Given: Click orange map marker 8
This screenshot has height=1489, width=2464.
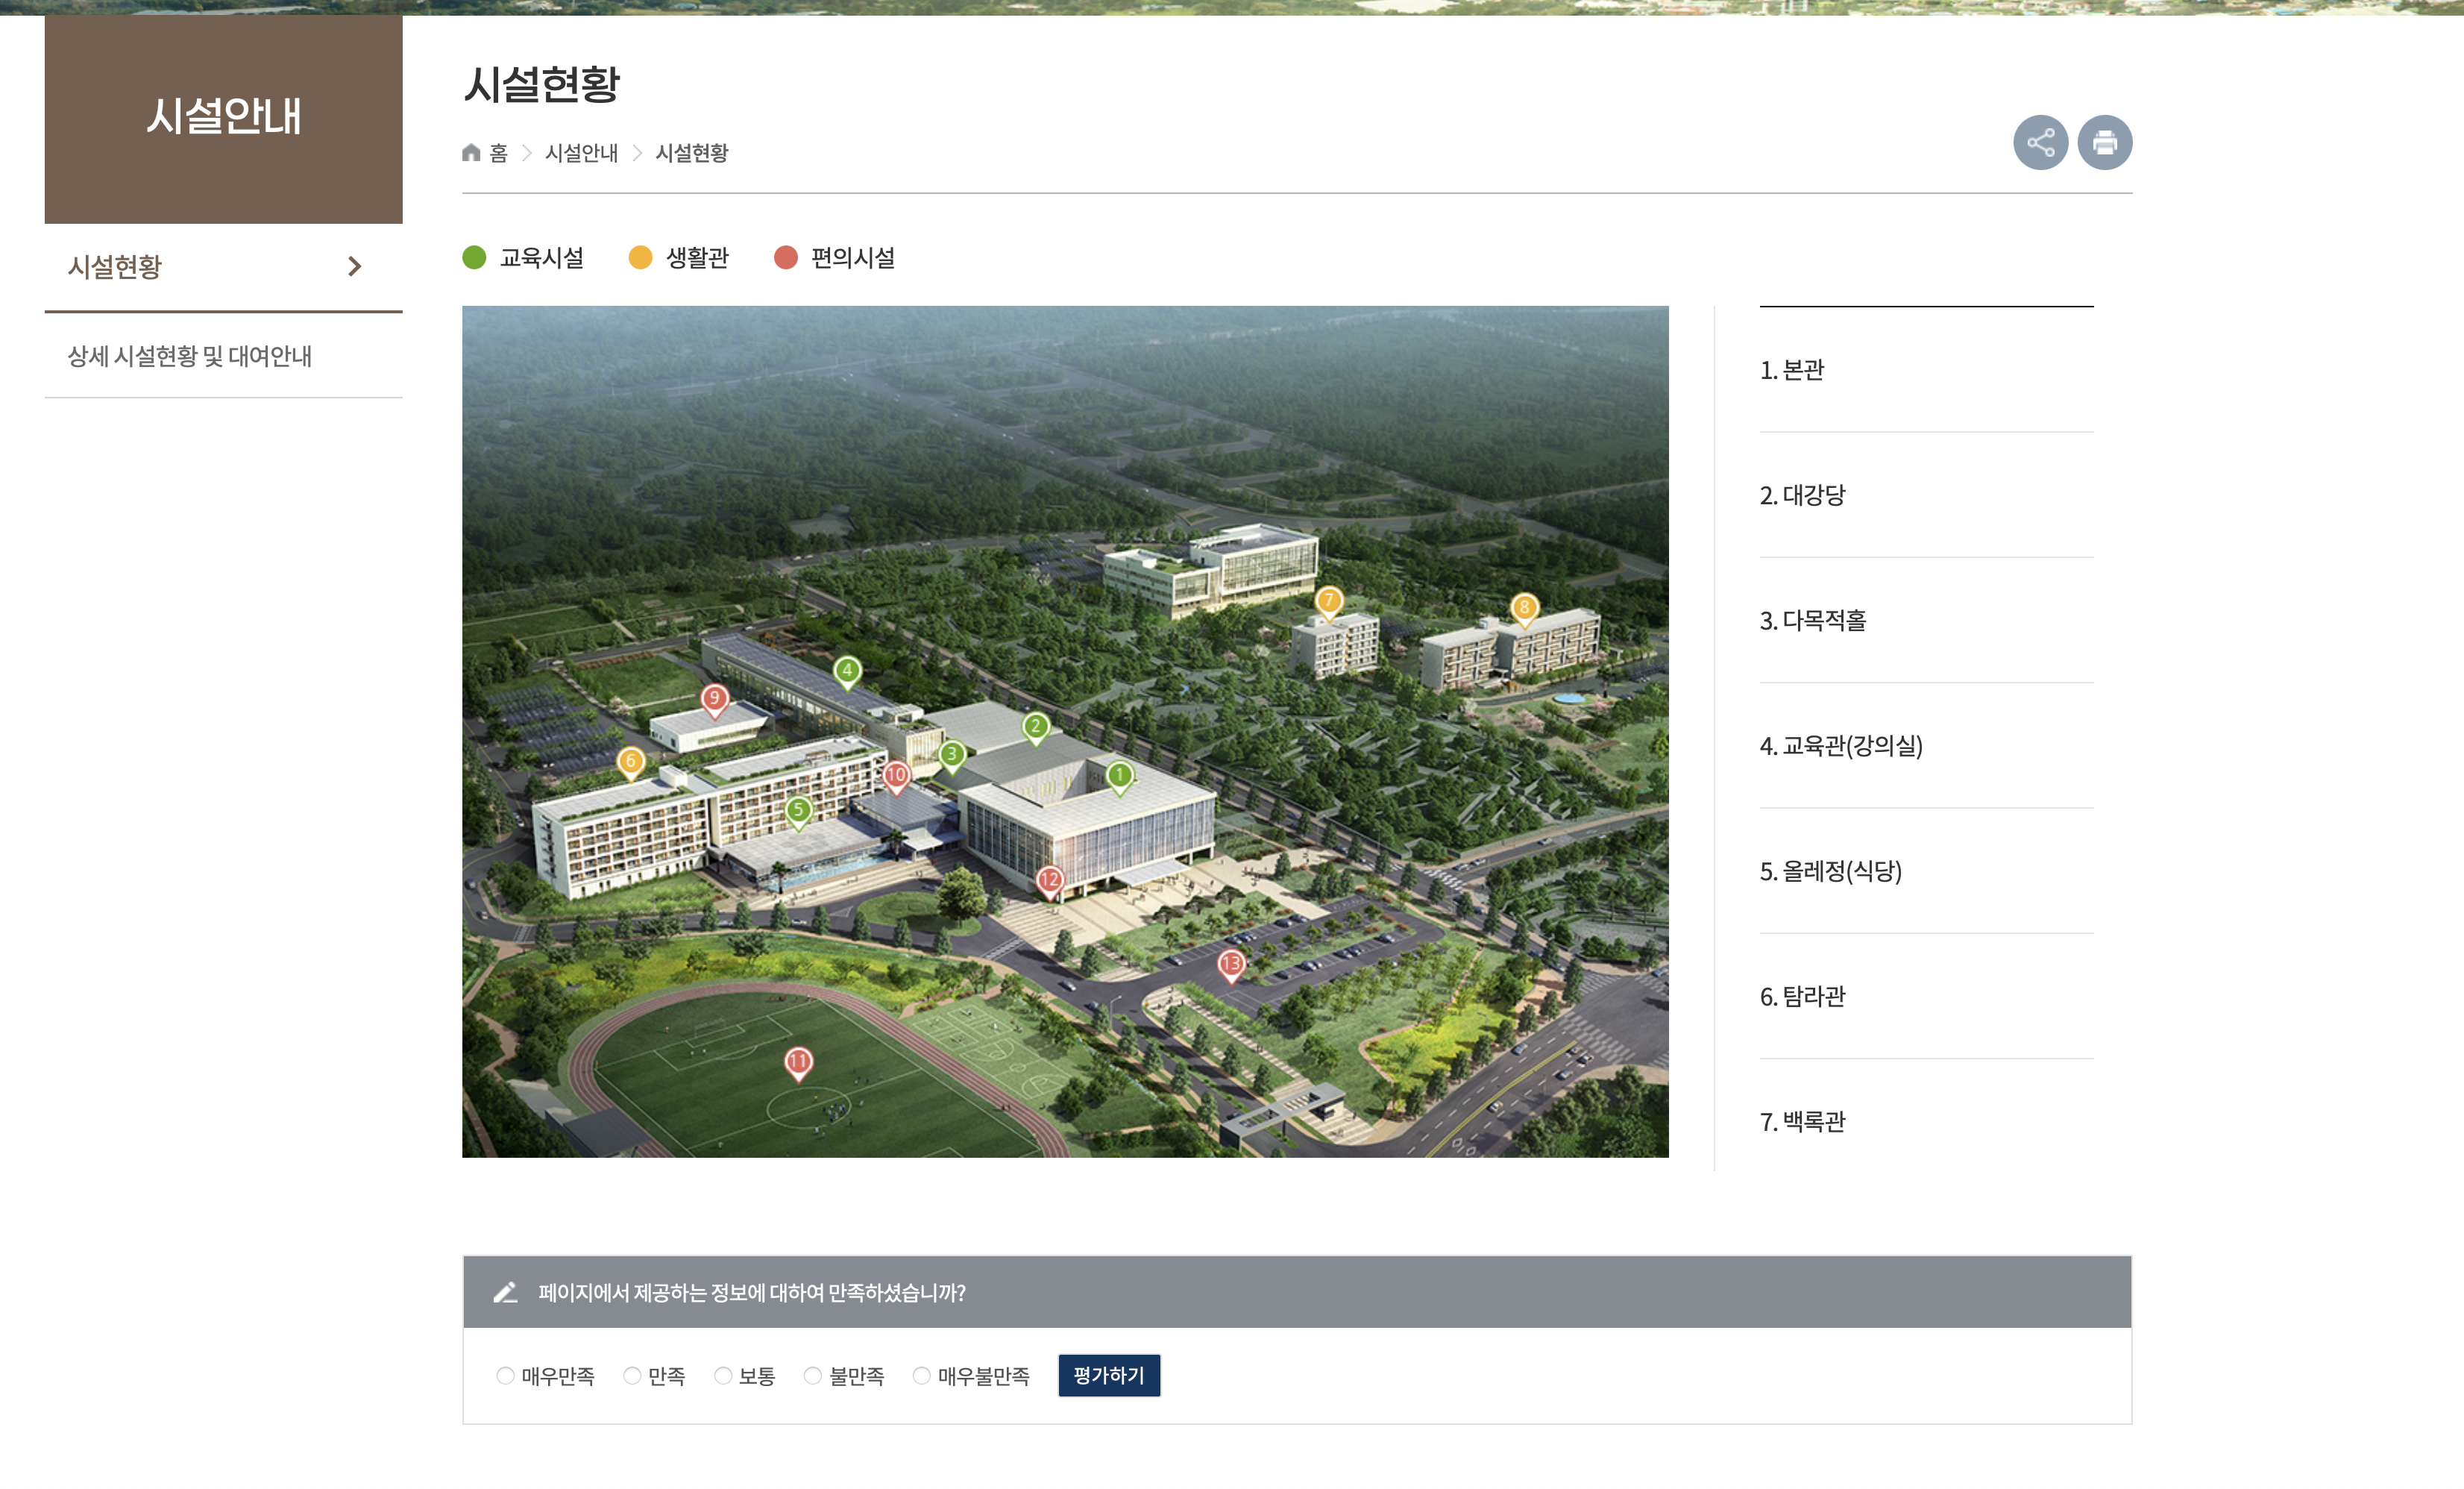Looking at the screenshot, I should (x=1524, y=607).
